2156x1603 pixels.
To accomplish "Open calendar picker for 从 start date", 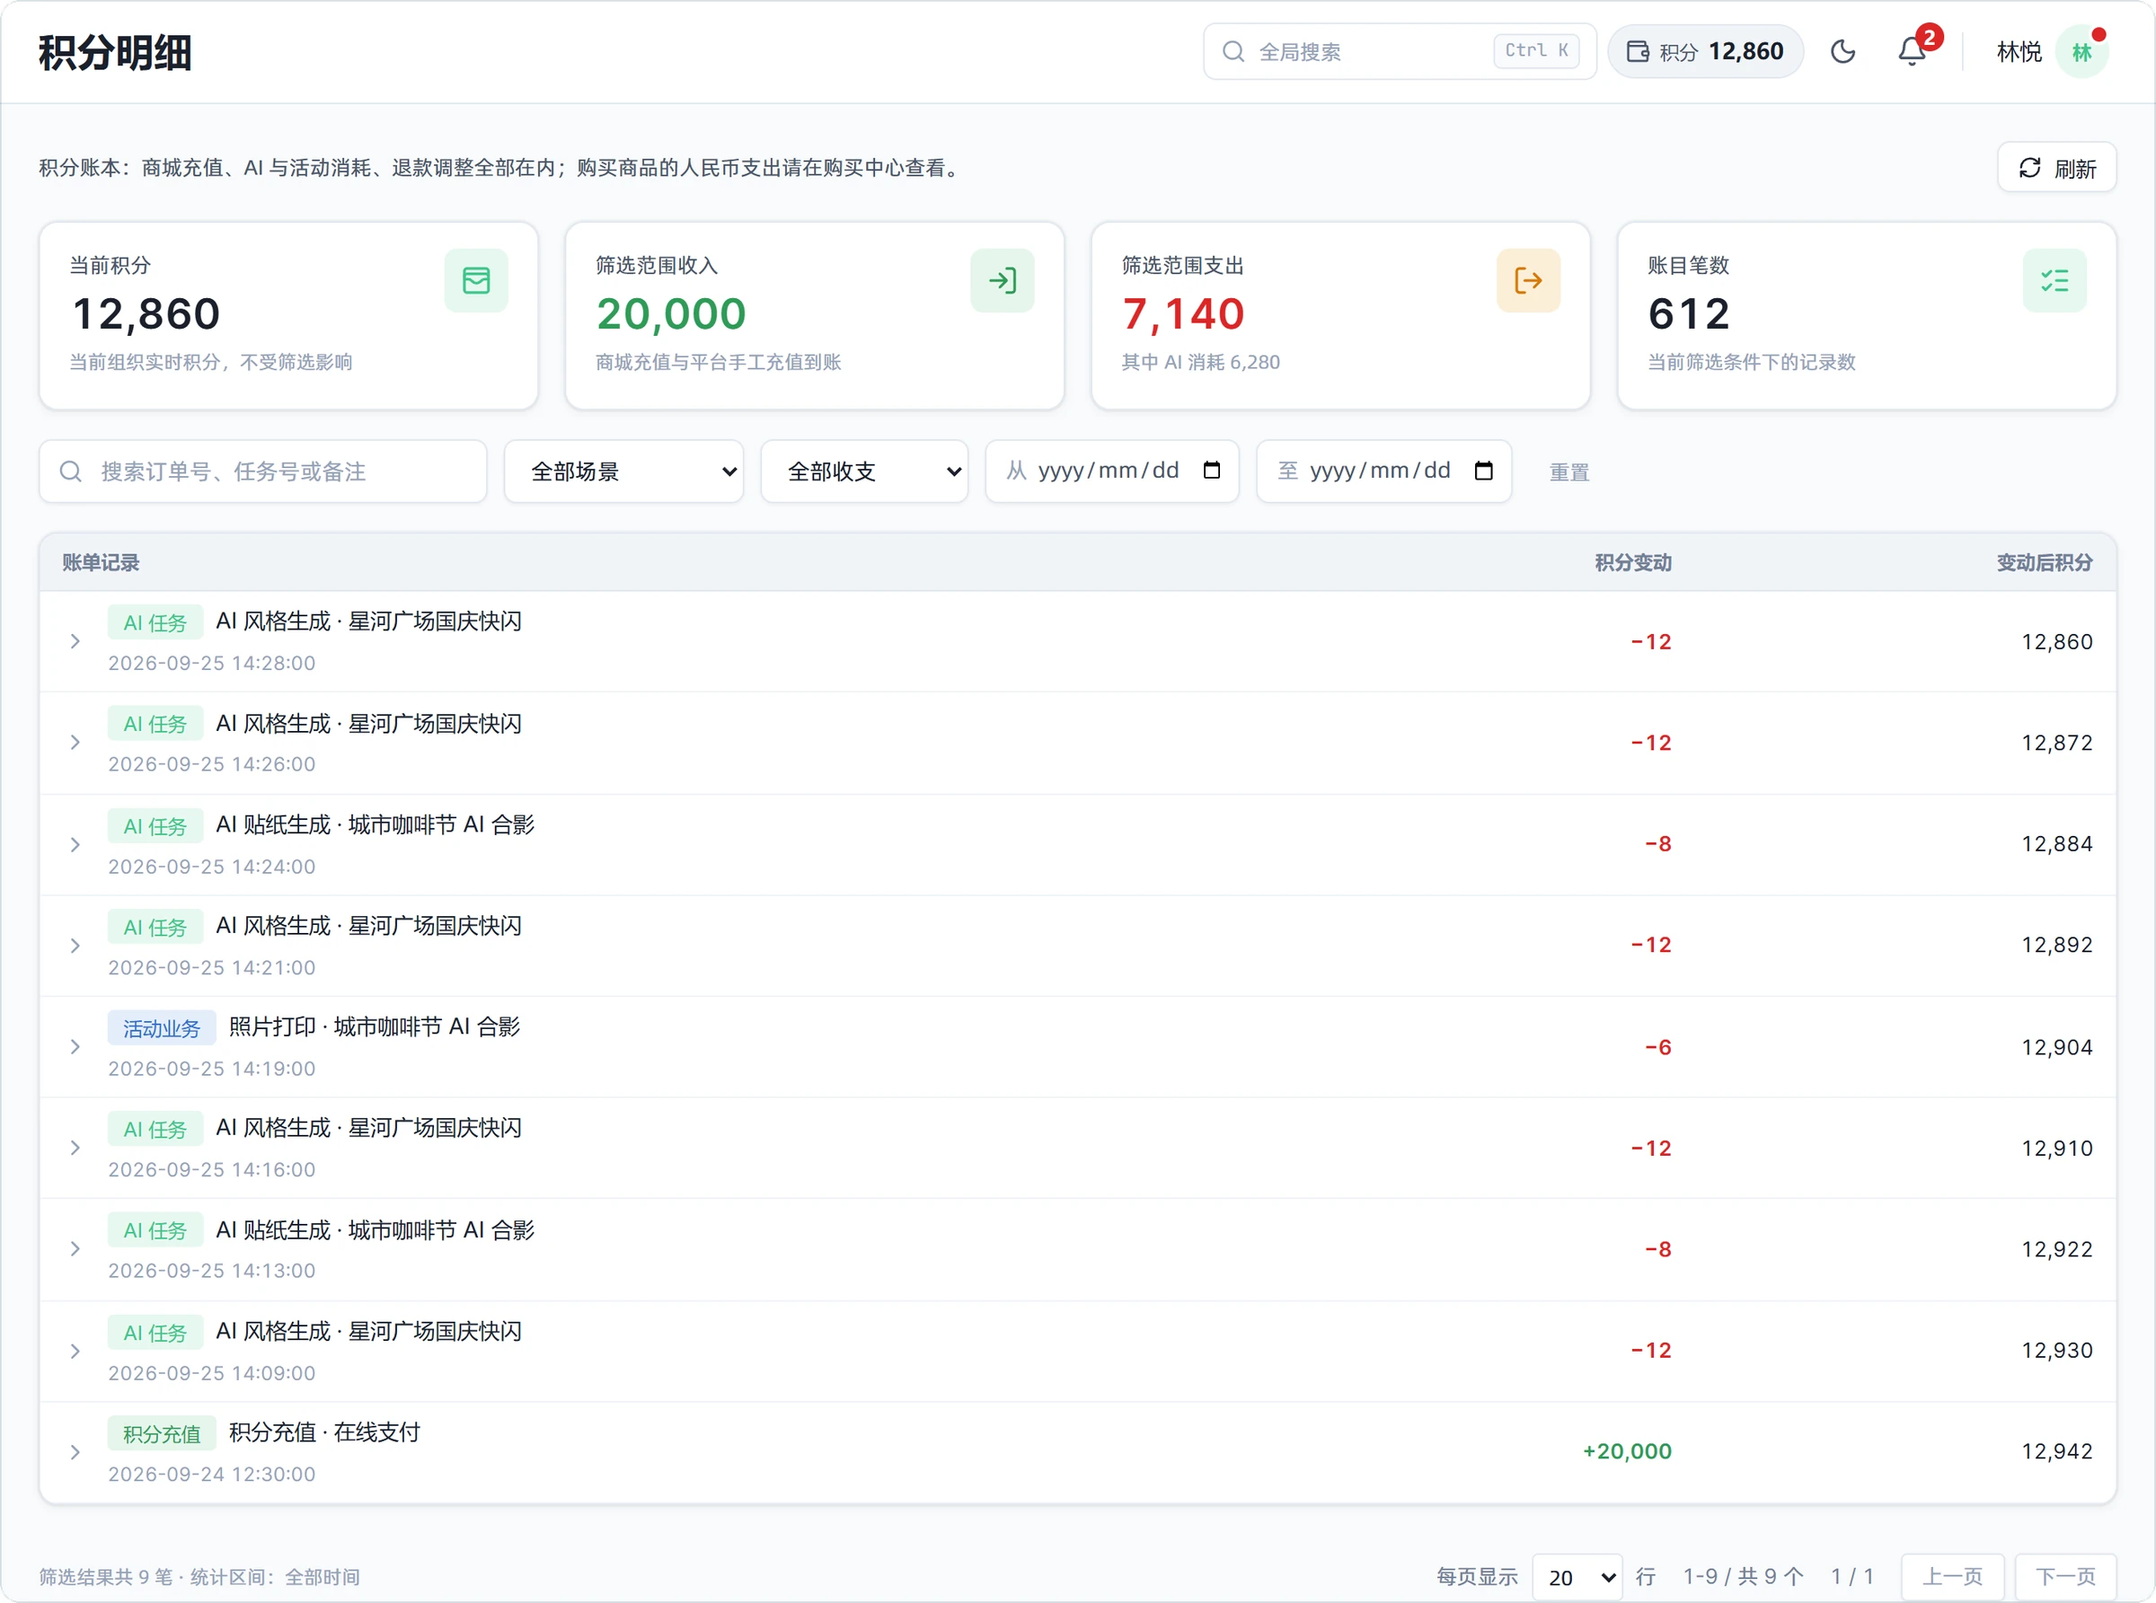I will pyautogui.click(x=1212, y=471).
